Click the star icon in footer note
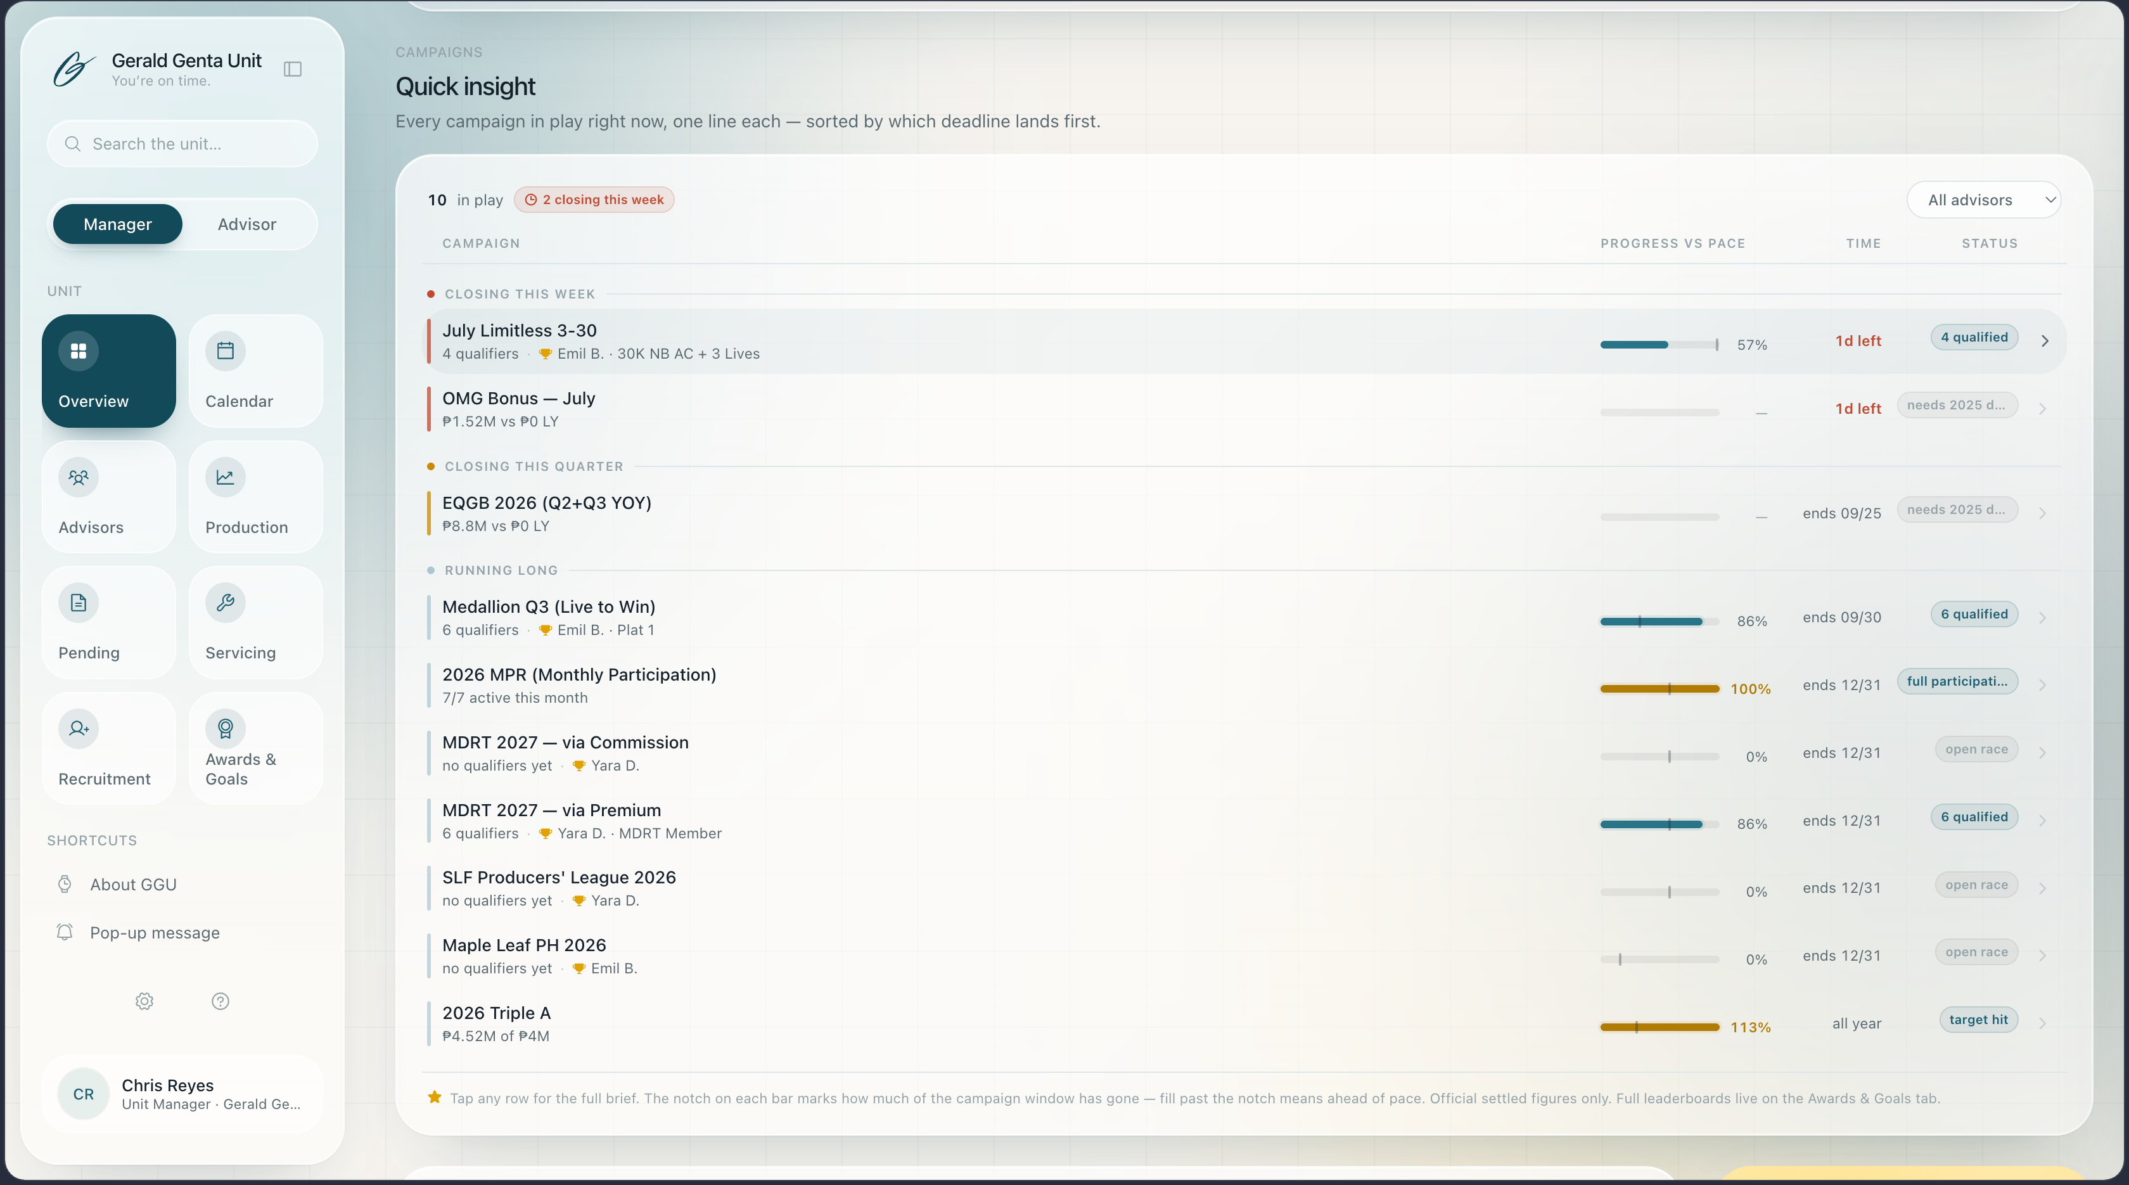Viewport: 2129px width, 1185px height. point(435,1098)
